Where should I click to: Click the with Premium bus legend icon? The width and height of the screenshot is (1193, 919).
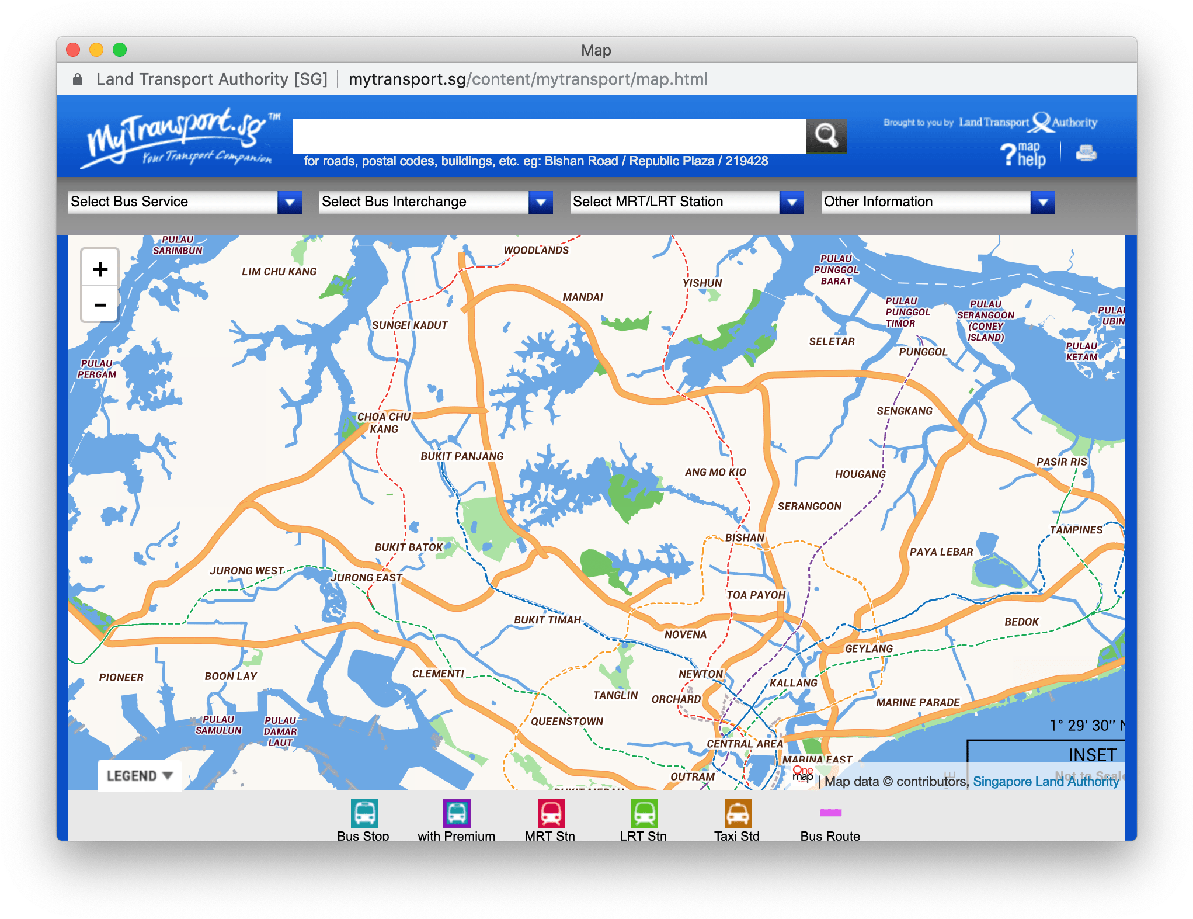(457, 813)
